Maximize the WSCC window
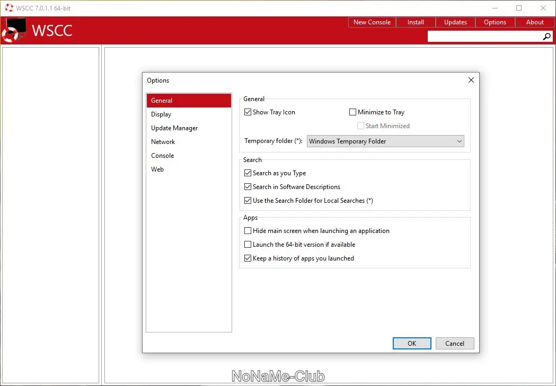This screenshot has width=556, height=386. coord(519,8)
